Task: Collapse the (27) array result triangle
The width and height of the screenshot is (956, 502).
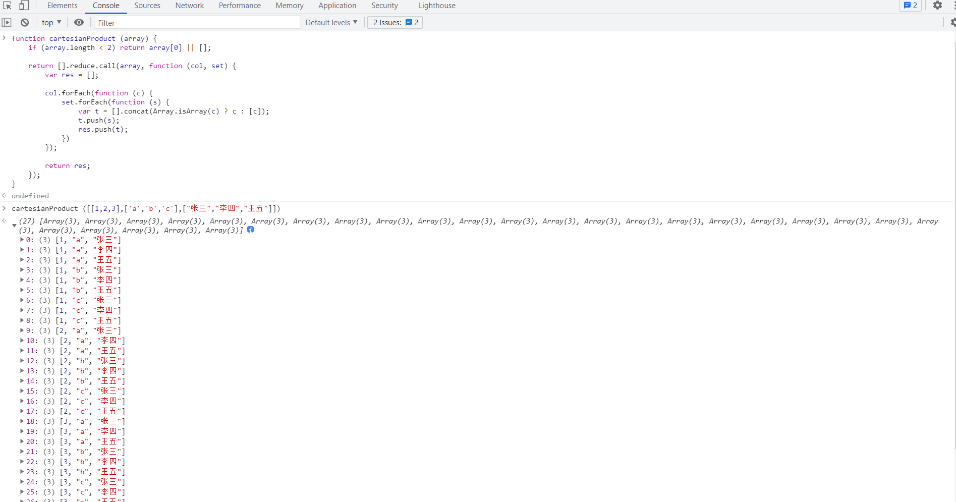Action: (14, 226)
